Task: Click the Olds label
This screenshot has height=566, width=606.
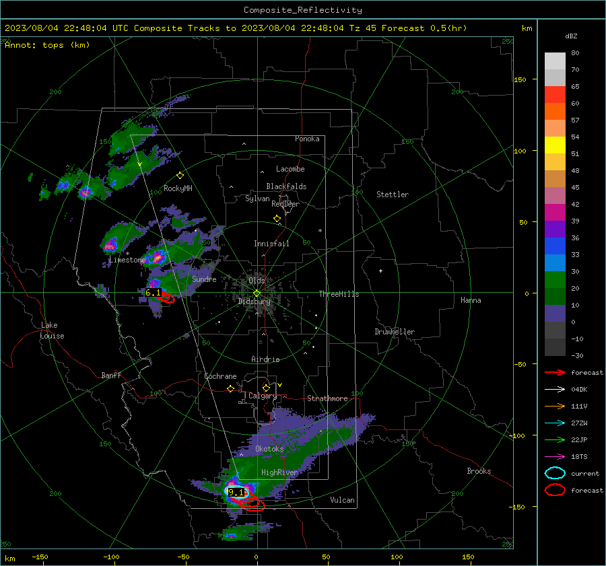Action: 257,281
